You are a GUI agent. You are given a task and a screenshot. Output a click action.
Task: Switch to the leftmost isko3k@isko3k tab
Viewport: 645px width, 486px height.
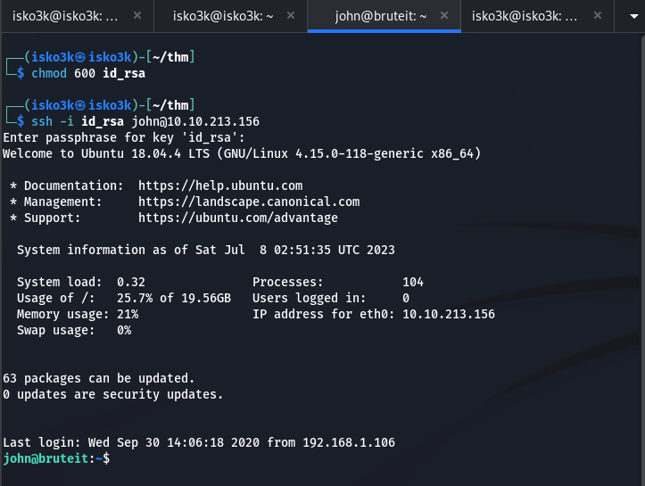click(65, 16)
